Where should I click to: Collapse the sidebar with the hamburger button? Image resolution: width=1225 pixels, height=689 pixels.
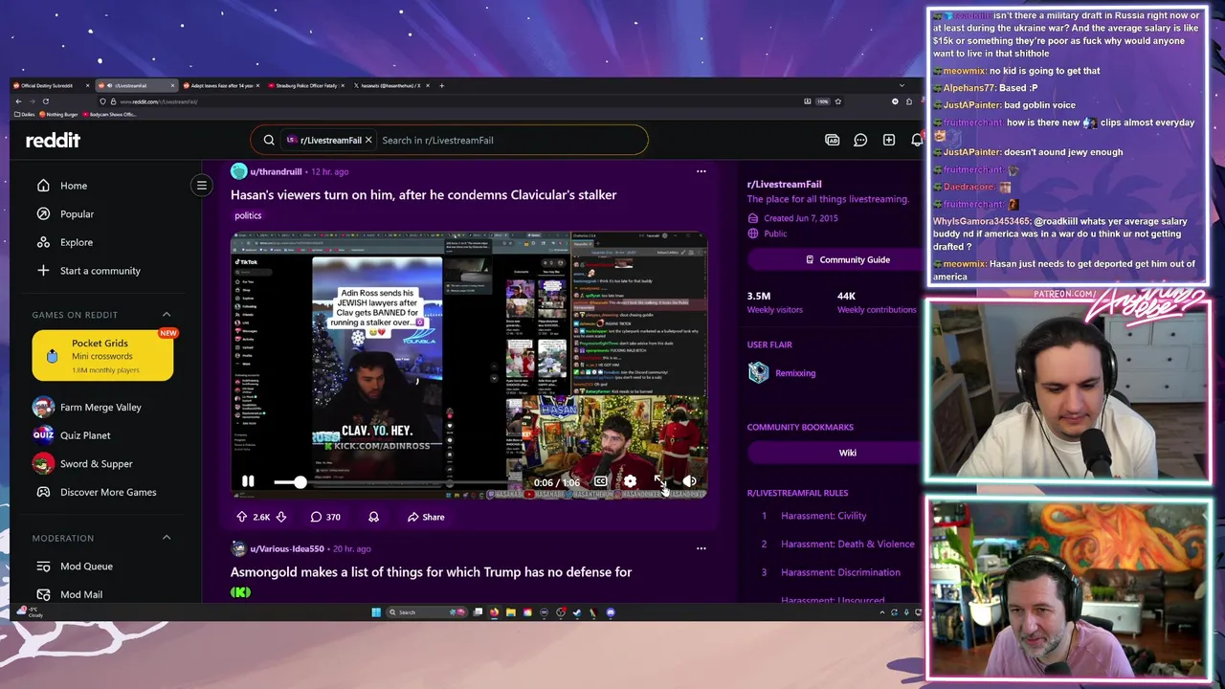click(201, 186)
